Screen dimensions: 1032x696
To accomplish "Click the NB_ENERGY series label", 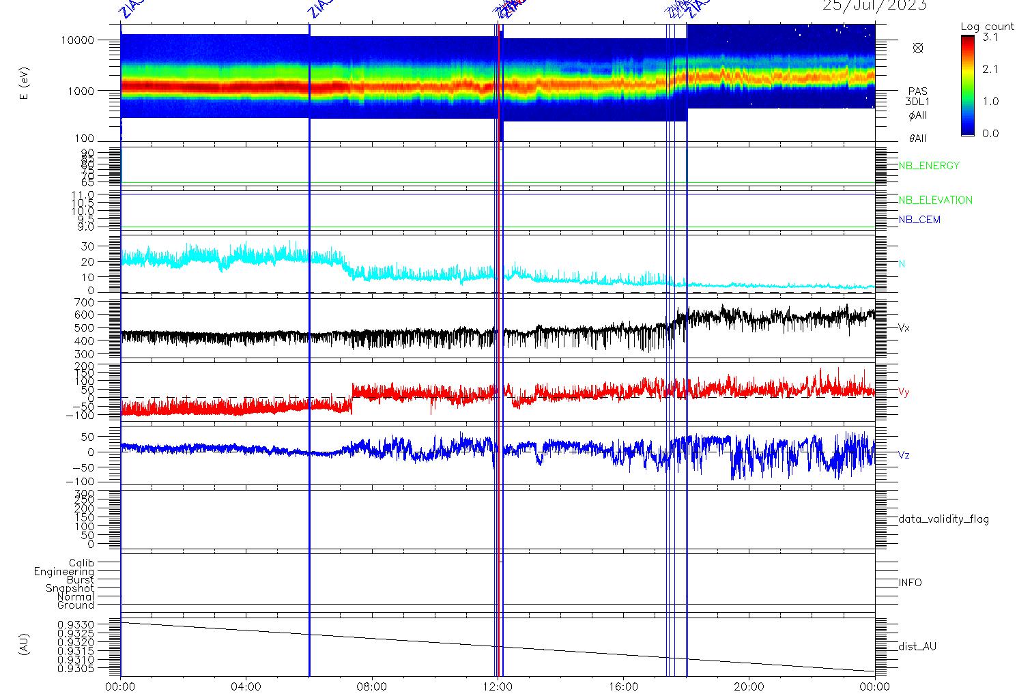I will coord(929,166).
